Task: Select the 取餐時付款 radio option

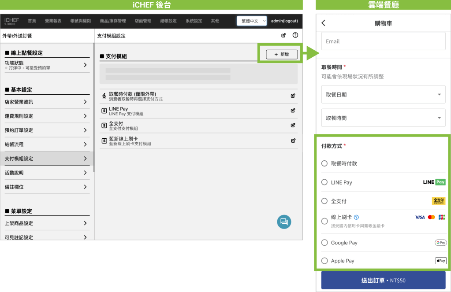Action: [x=324, y=163]
